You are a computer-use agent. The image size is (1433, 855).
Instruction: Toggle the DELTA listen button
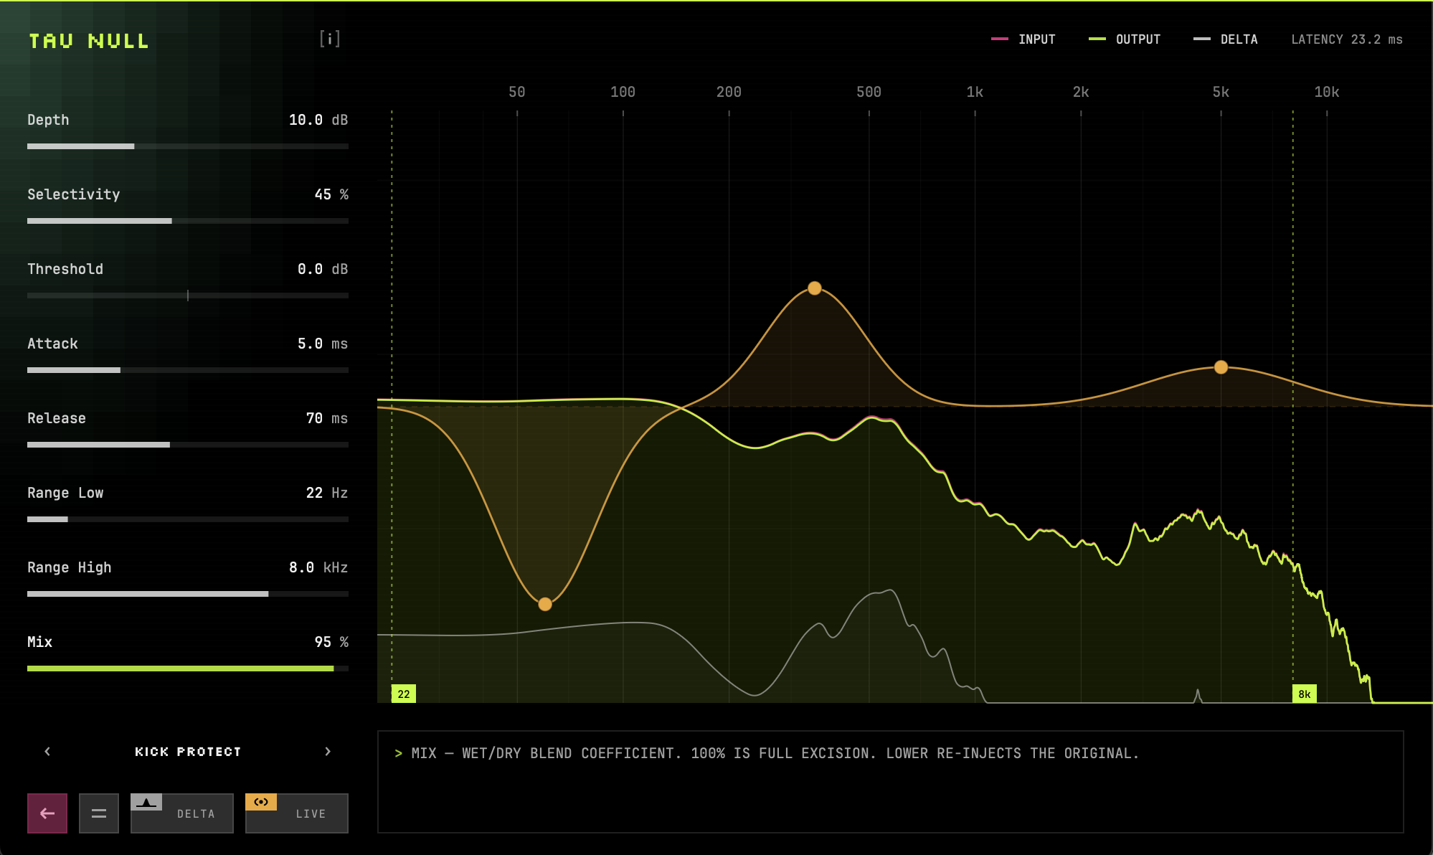click(182, 813)
